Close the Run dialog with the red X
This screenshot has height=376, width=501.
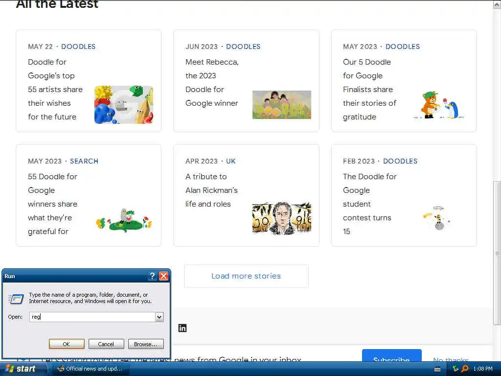click(163, 276)
